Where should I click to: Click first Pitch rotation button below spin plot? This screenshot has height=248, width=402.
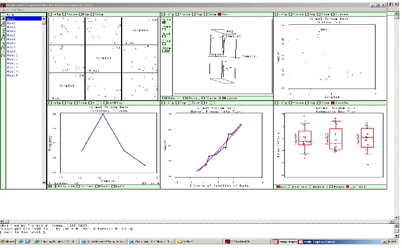[x=164, y=98]
